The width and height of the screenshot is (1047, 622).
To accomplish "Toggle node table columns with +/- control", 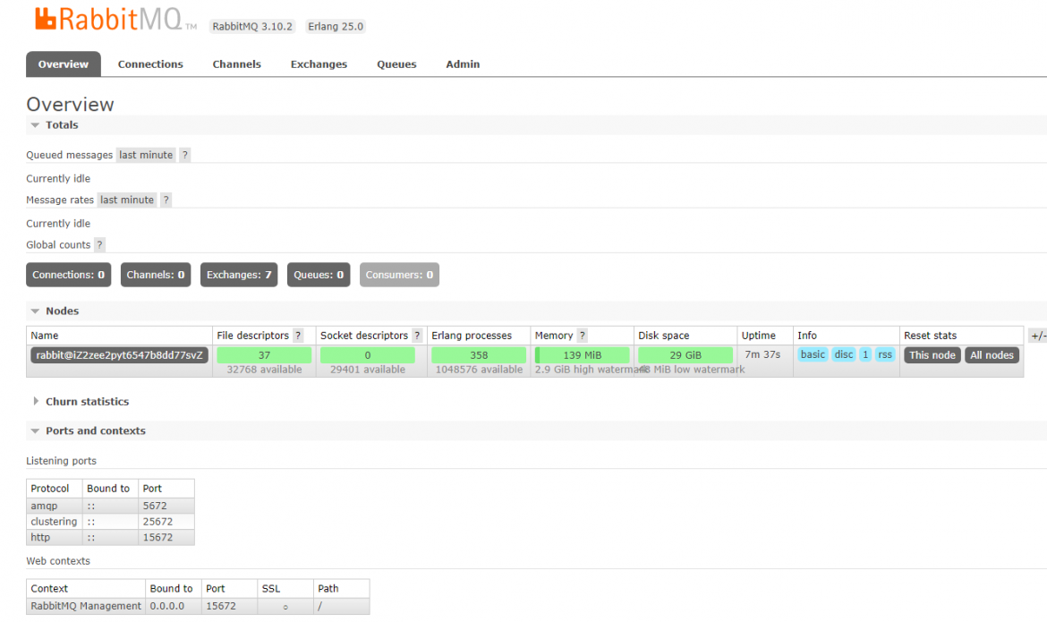I will [1038, 336].
